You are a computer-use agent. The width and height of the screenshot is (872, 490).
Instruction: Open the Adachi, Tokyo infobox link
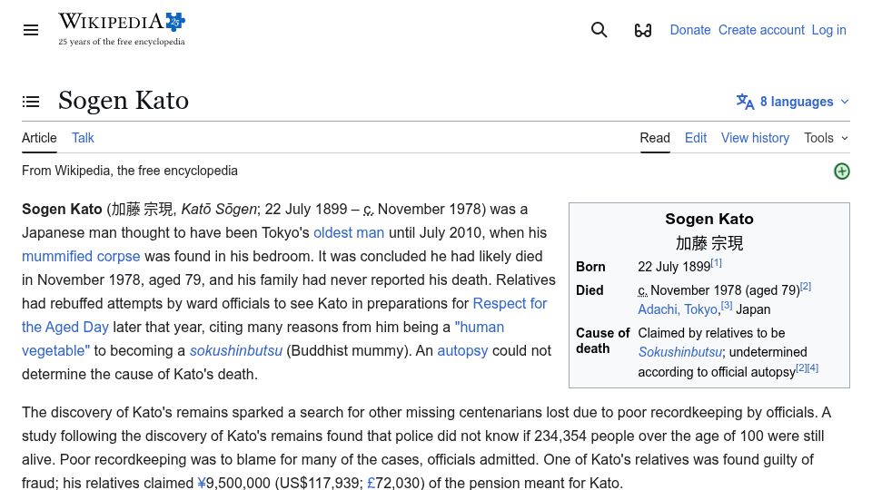678,309
